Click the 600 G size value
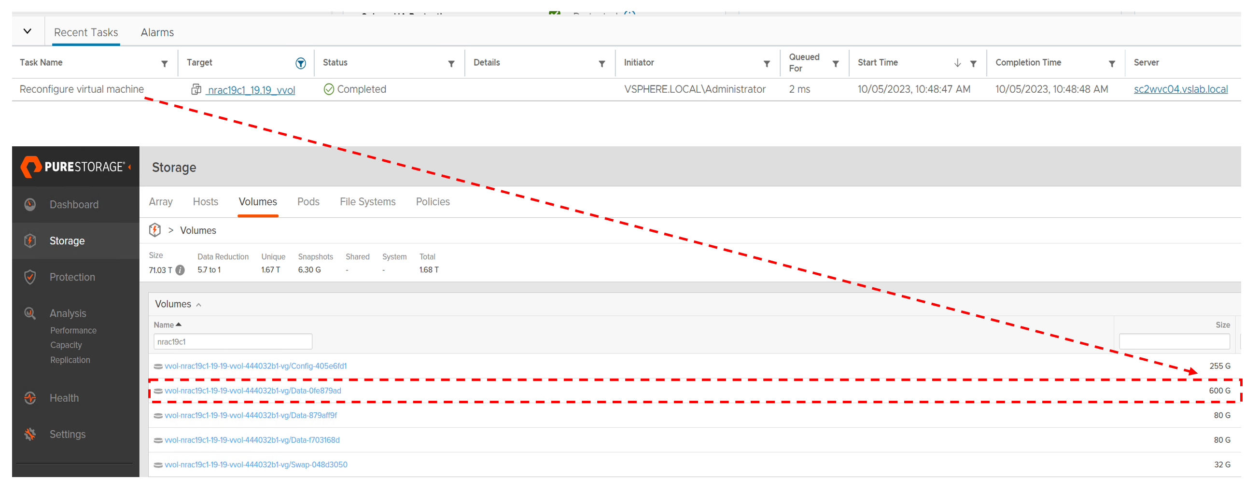Screen dimensions: 1259x493 click(1219, 390)
